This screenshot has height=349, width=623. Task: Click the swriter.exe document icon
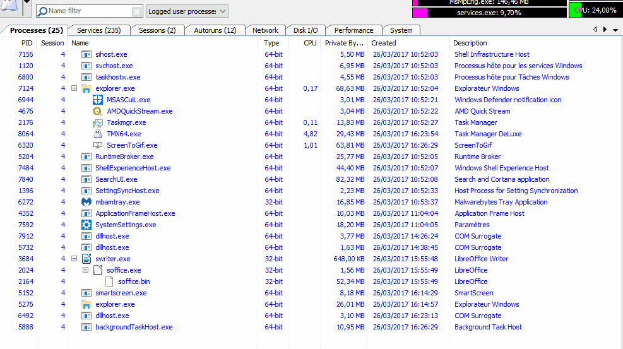tap(86, 259)
